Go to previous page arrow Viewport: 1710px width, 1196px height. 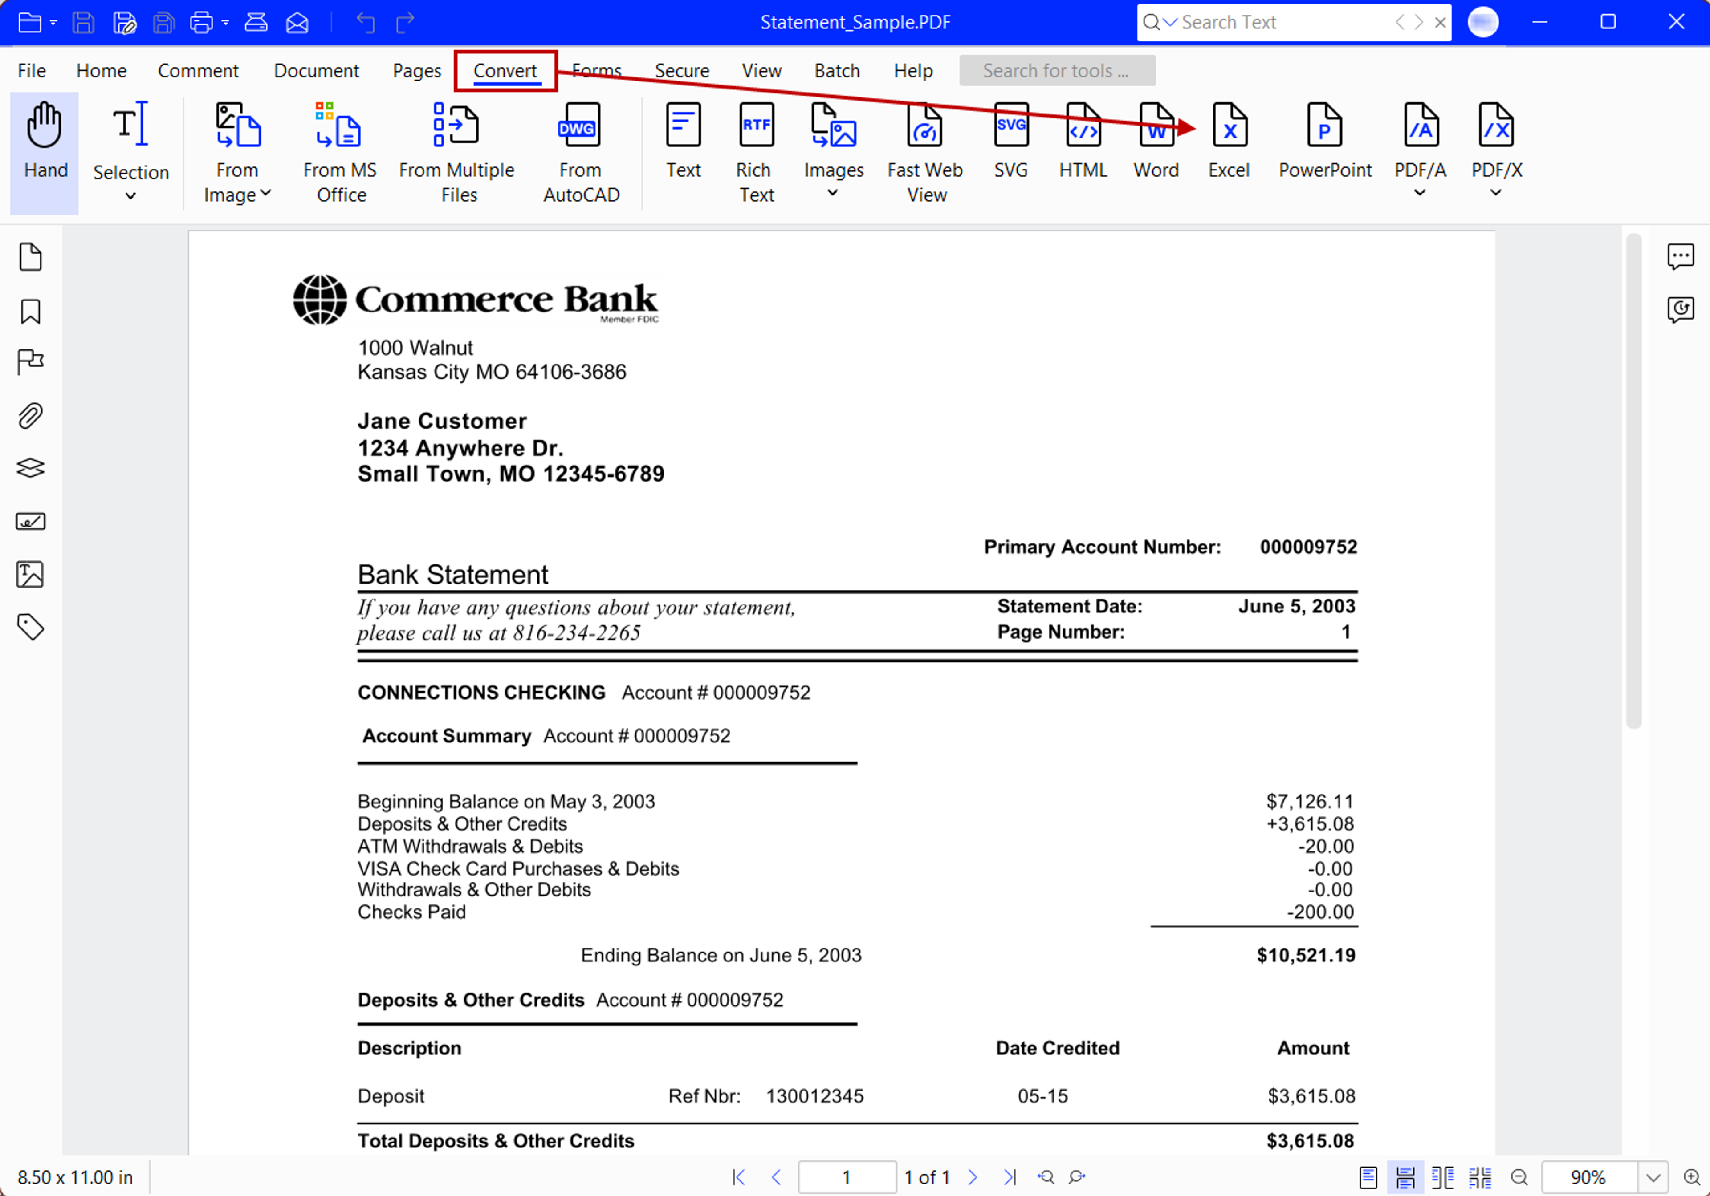(x=776, y=1177)
